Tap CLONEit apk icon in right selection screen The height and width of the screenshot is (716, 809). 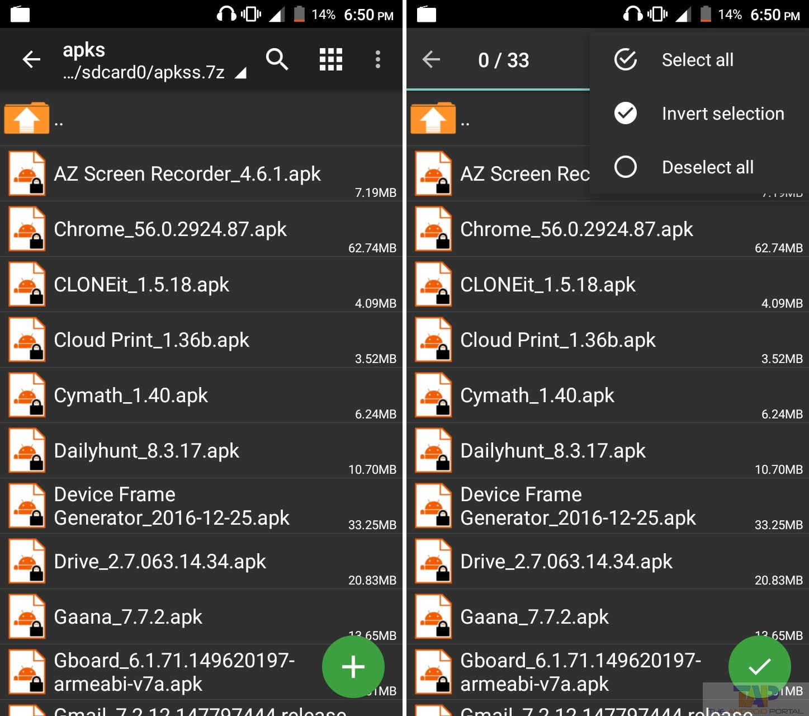[433, 284]
